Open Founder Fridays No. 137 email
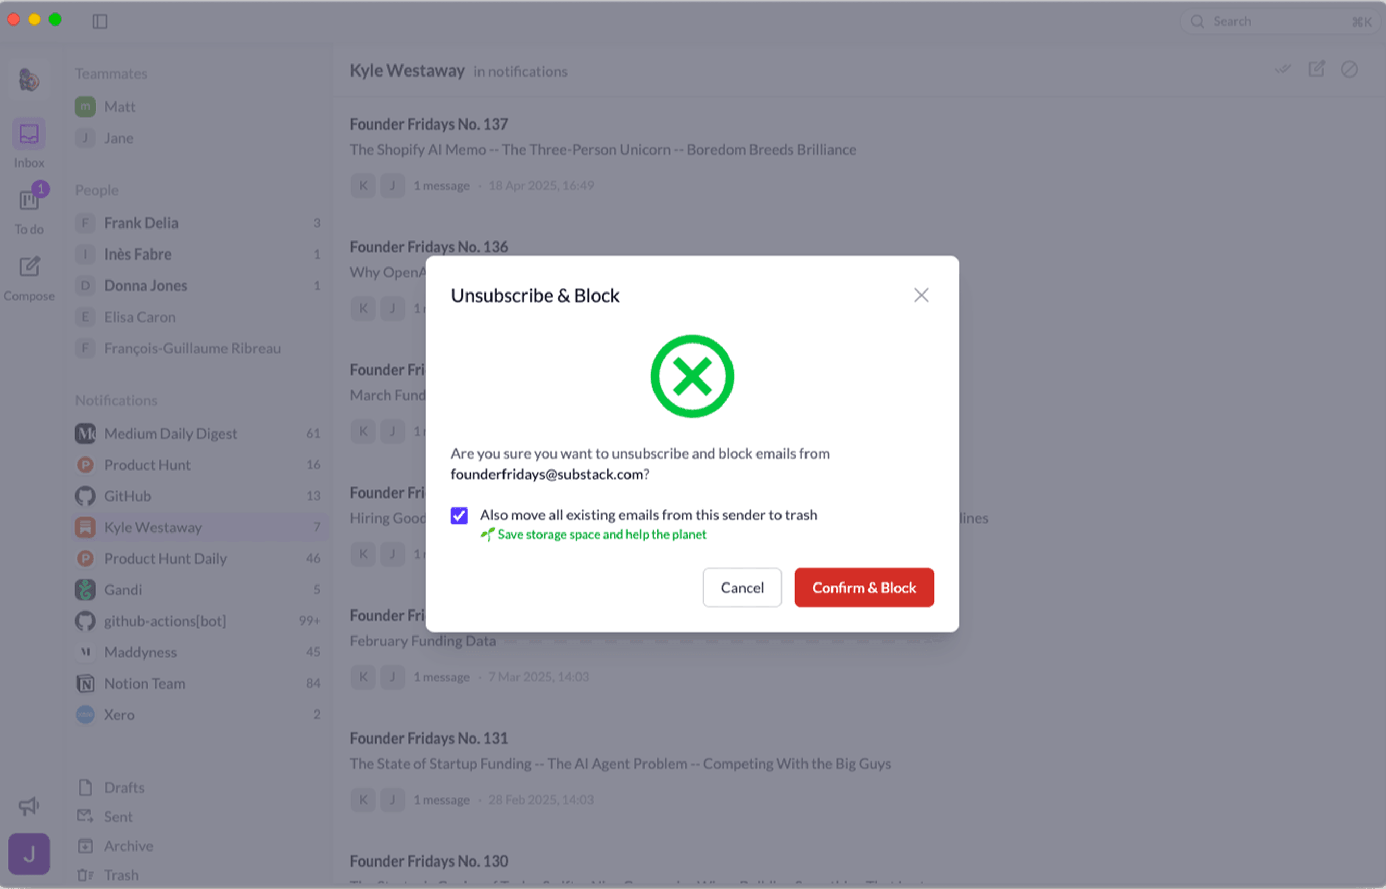 coord(429,125)
